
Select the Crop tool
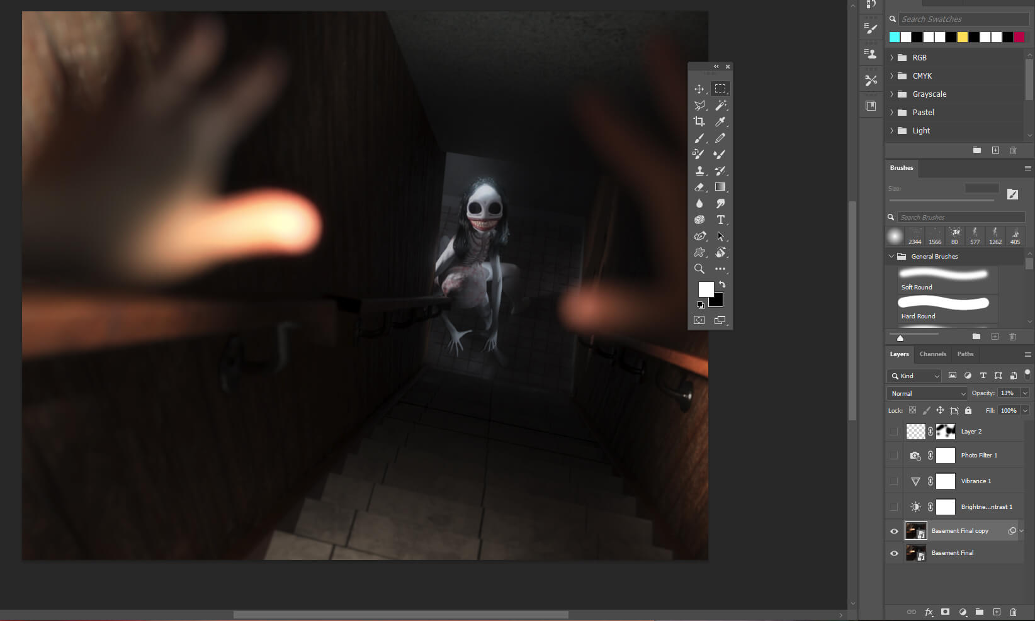point(699,121)
